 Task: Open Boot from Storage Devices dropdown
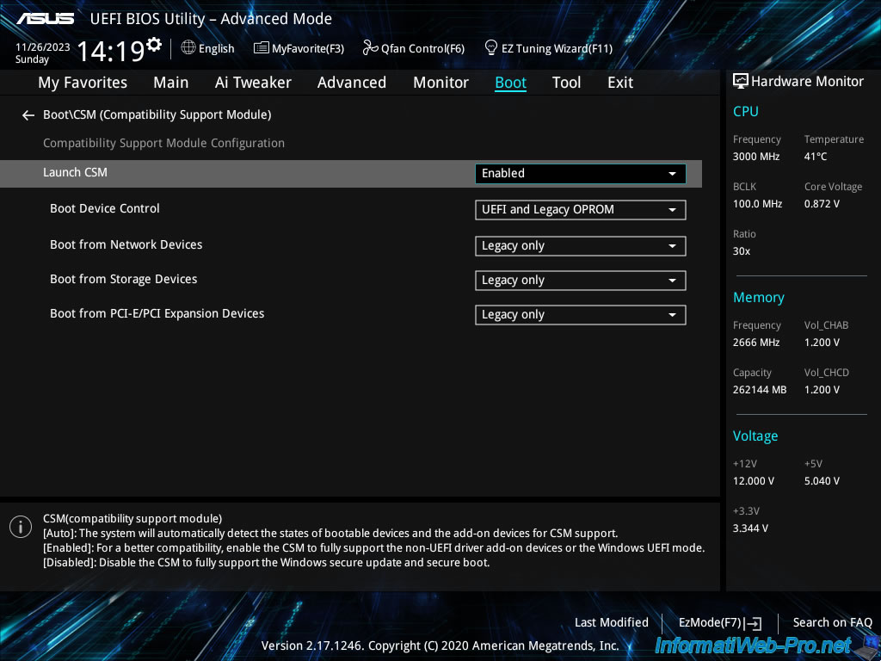581,281
